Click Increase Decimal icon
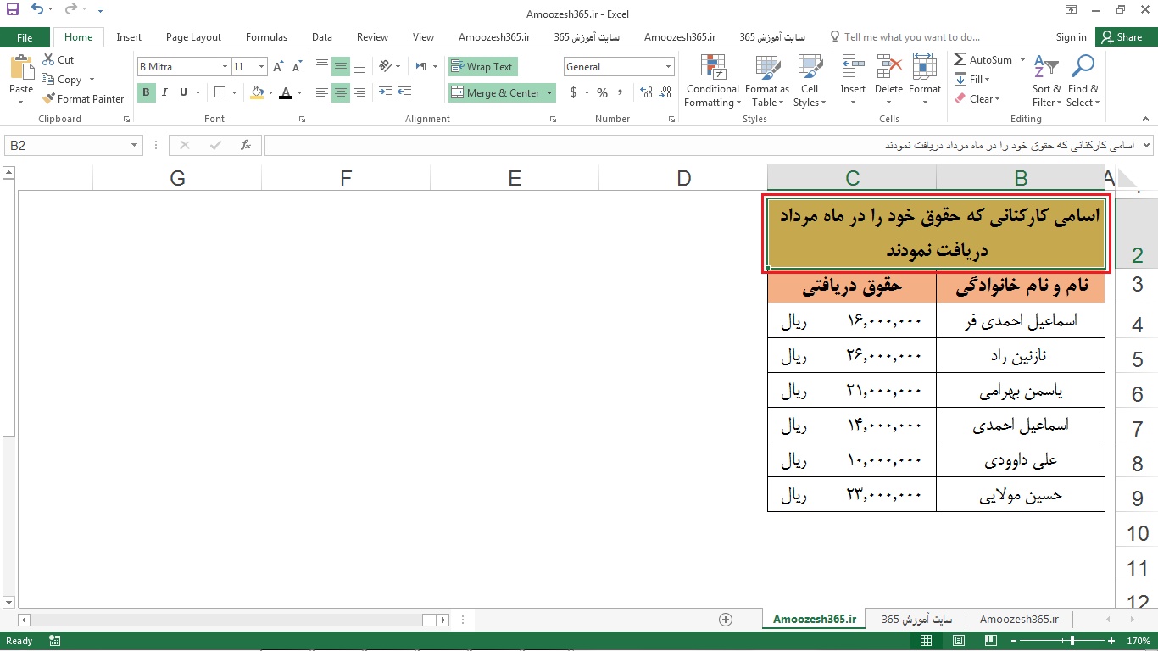This screenshot has width=1158, height=651. pos(648,92)
